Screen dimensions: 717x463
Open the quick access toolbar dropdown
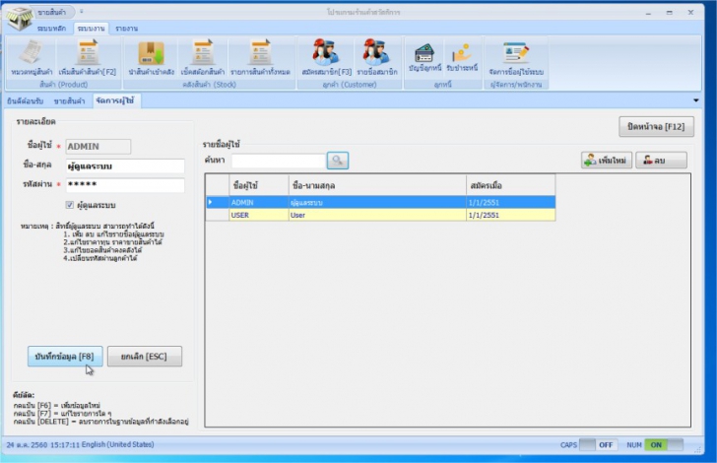(82, 12)
